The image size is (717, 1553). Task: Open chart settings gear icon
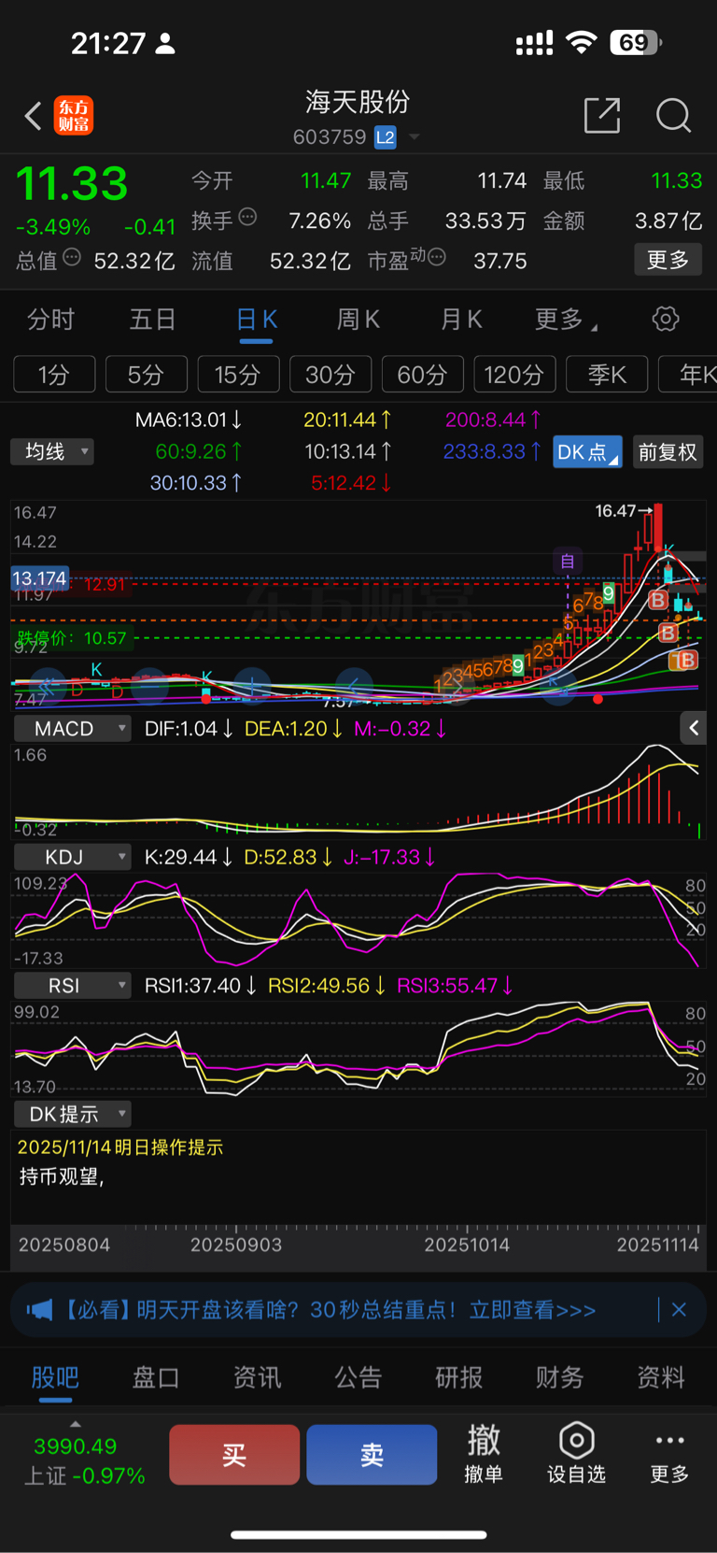(x=666, y=319)
